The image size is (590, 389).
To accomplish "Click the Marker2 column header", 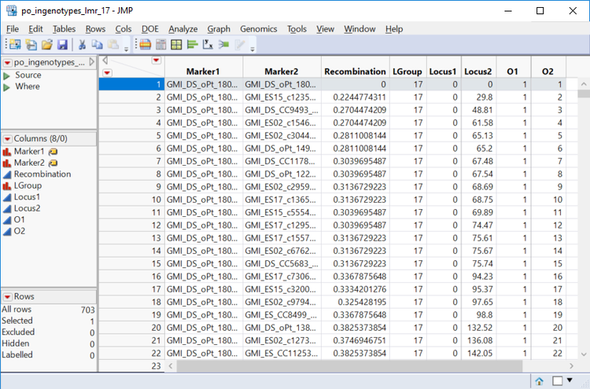I will pos(282,72).
